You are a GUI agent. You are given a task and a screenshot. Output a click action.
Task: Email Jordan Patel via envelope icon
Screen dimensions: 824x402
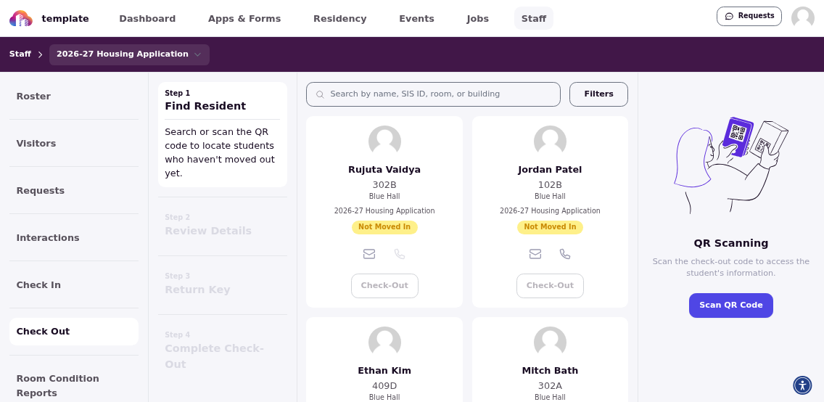click(x=535, y=254)
